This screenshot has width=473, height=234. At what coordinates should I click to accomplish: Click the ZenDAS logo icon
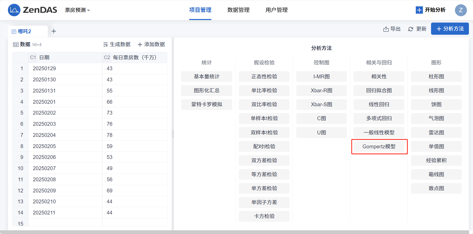pyautogui.click(x=14, y=10)
